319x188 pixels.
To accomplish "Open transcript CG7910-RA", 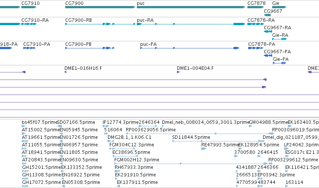I will 35,20.
